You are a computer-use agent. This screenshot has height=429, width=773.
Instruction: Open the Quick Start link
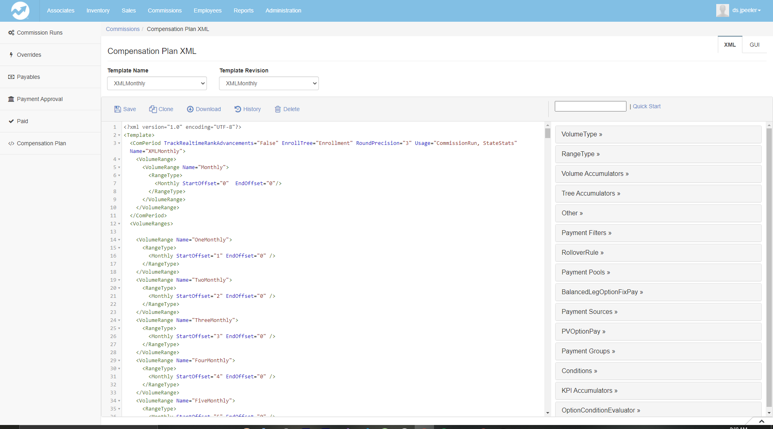(x=647, y=106)
